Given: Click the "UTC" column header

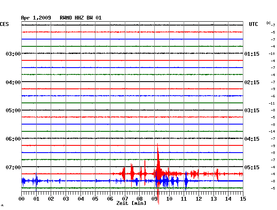Looking at the screenshot, I should pyautogui.click(x=254, y=24).
